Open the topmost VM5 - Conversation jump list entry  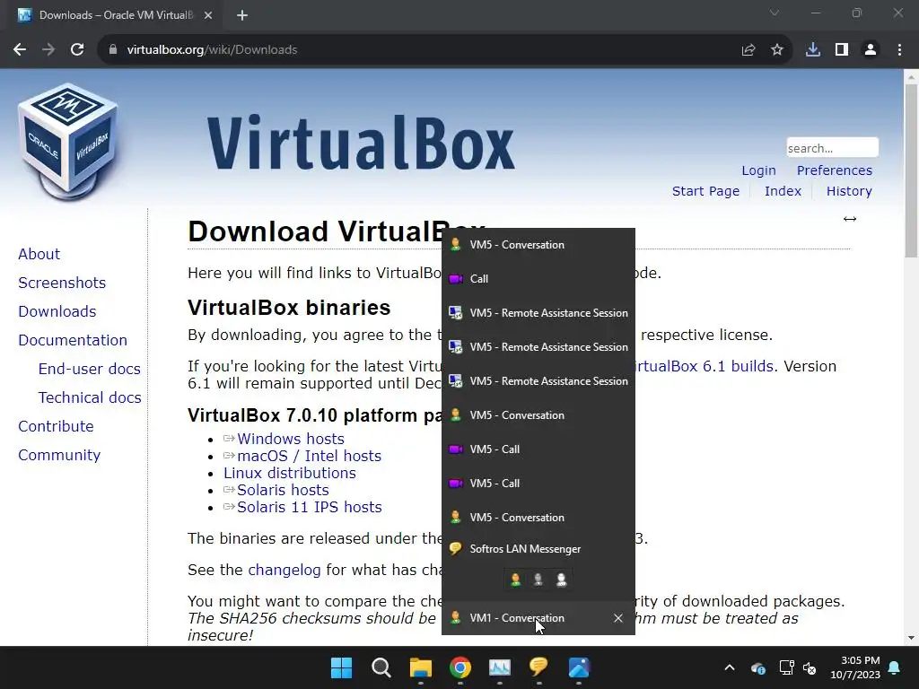click(538, 245)
